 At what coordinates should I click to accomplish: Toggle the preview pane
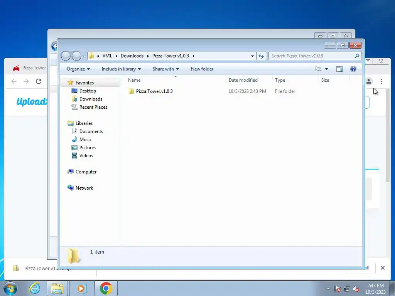click(339, 69)
